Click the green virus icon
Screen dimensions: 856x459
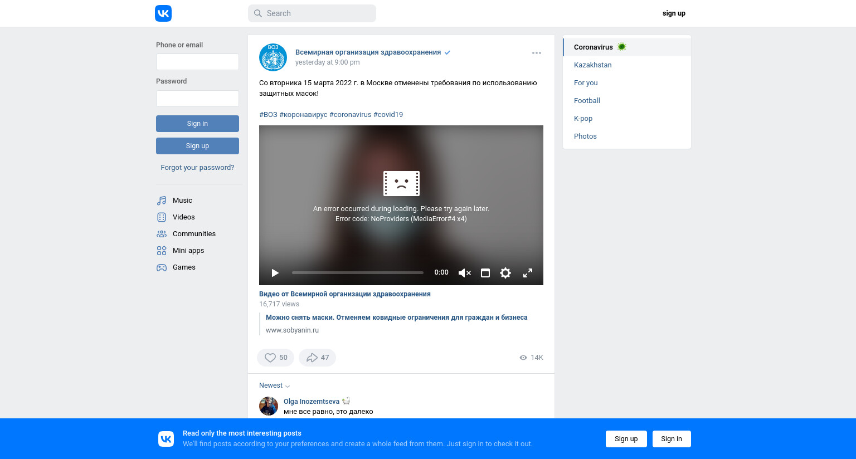[x=622, y=47]
